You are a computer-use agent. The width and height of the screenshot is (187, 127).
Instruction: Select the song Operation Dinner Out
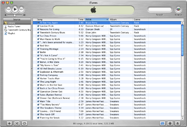[x=51, y=91]
